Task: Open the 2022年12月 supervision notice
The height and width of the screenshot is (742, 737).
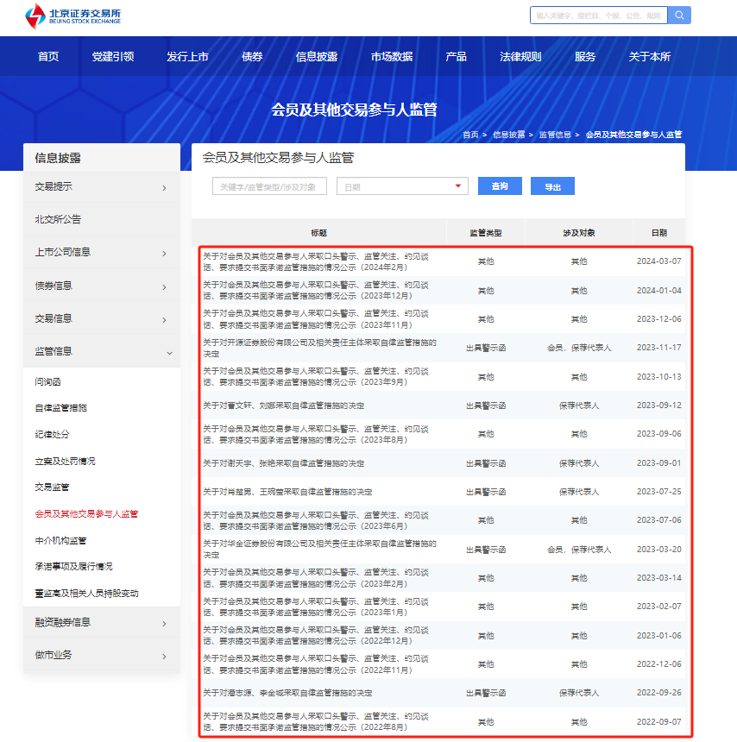Action: [316, 636]
